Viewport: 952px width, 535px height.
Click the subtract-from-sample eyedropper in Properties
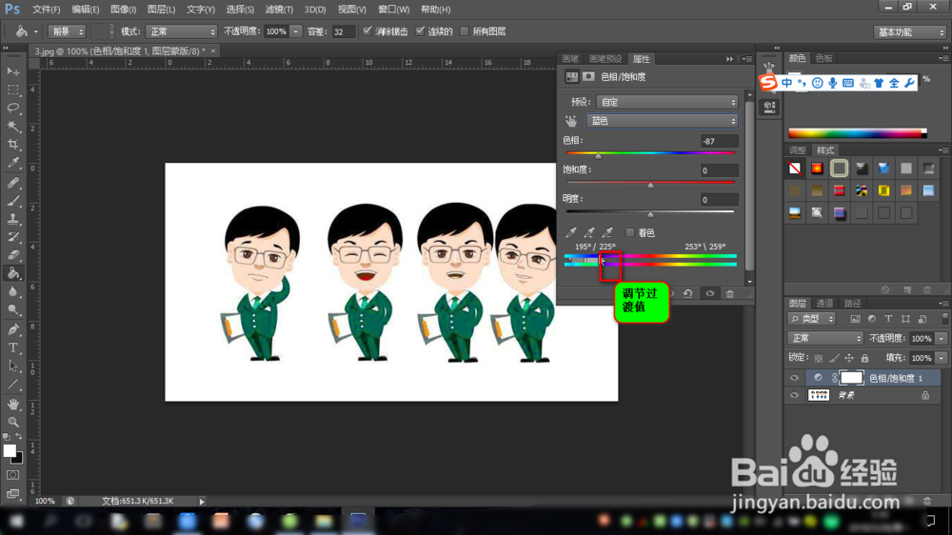tap(607, 232)
